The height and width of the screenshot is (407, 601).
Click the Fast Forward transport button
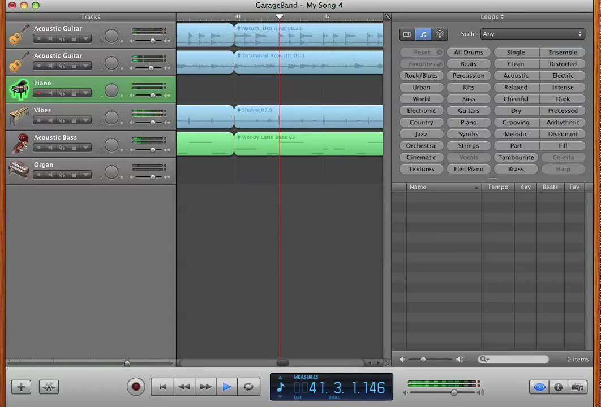click(x=205, y=387)
